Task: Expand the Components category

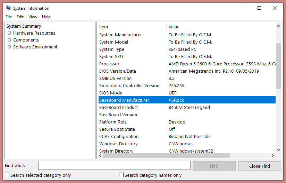Action: pyautogui.click(x=9, y=40)
